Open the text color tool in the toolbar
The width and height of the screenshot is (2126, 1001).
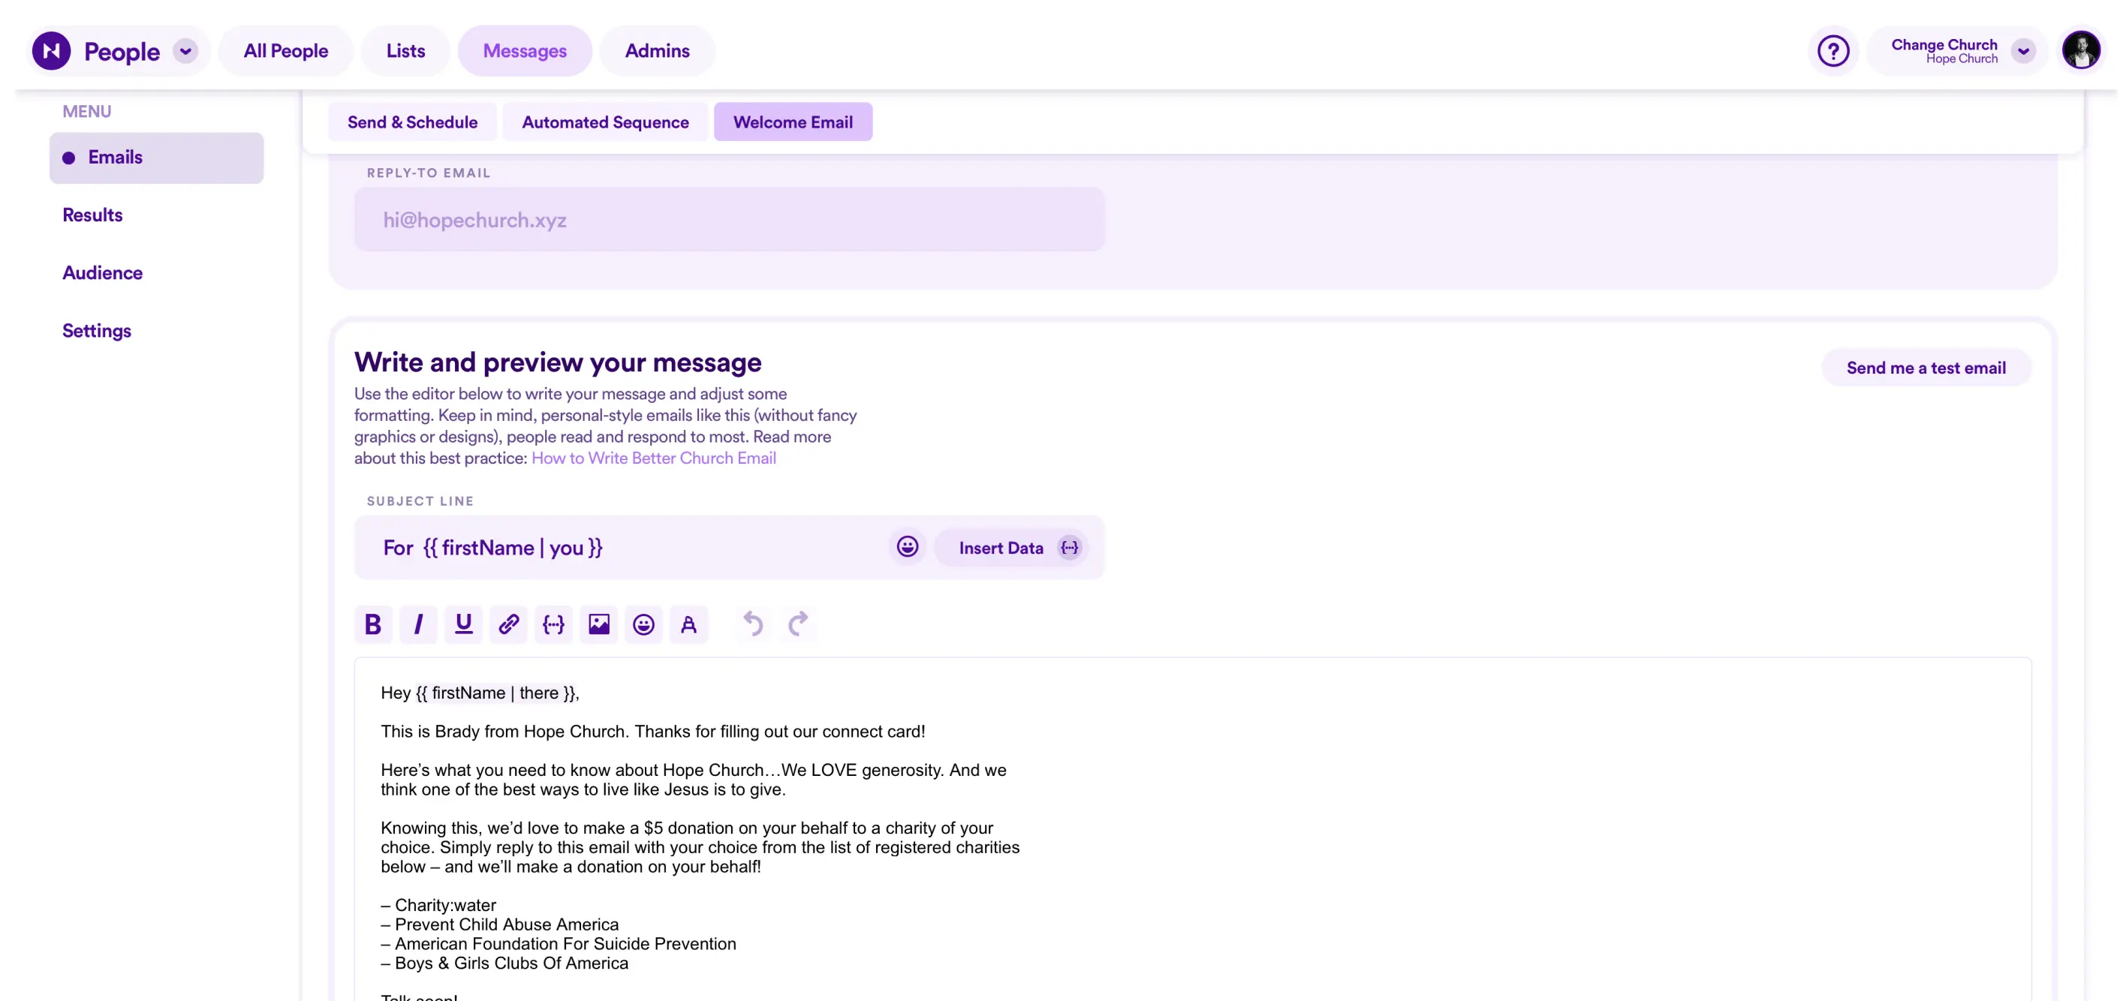(x=689, y=625)
